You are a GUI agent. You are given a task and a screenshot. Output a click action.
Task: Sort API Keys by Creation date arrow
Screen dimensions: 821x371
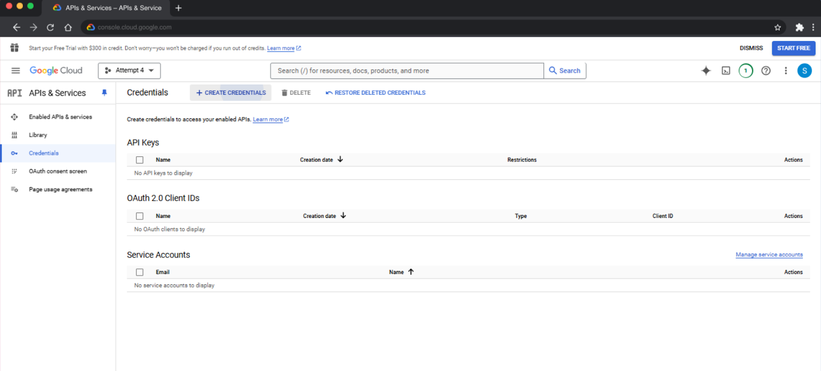(340, 159)
